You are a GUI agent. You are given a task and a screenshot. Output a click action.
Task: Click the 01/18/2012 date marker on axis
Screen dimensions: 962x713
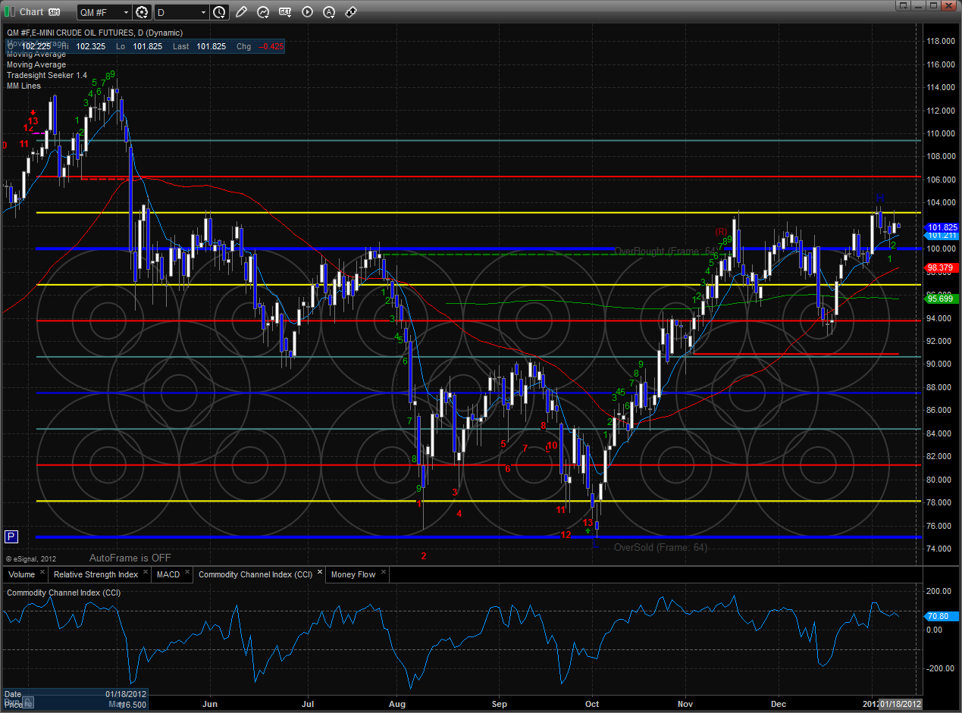click(900, 704)
